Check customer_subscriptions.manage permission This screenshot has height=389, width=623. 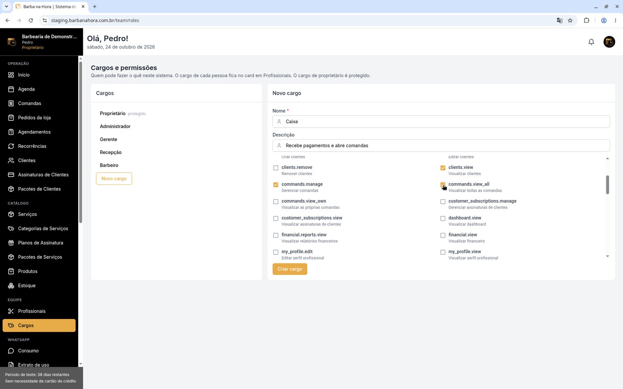[x=443, y=202]
